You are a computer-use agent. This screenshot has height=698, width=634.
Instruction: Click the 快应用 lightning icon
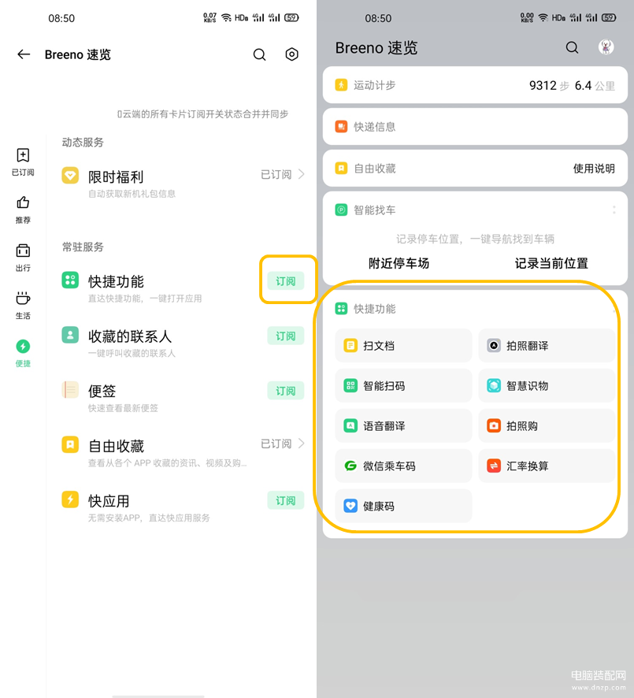pyautogui.click(x=70, y=499)
